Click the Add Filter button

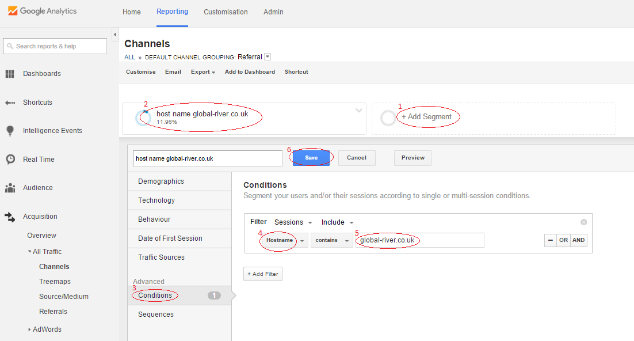point(263,274)
